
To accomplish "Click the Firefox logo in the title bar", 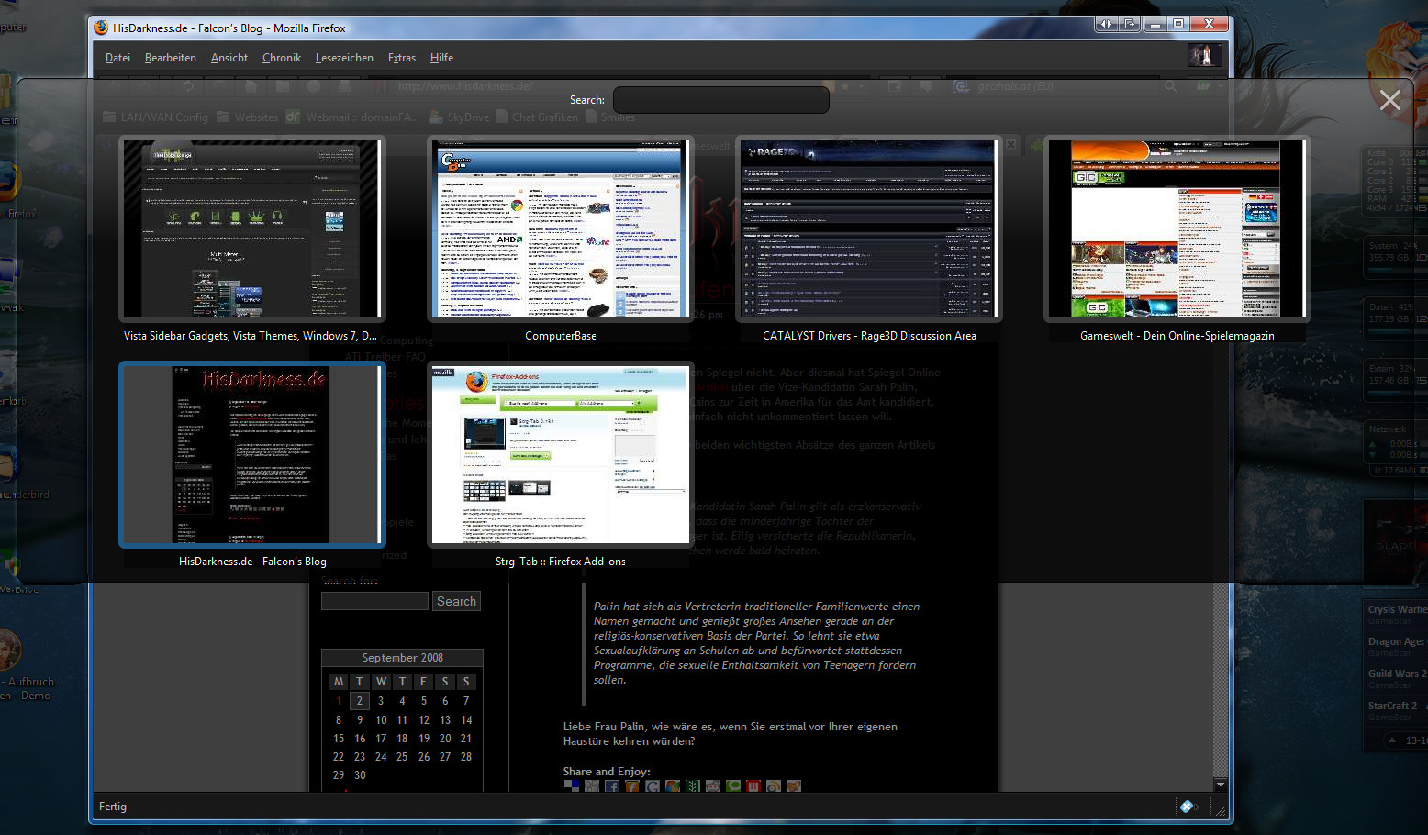I will pos(101,28).
